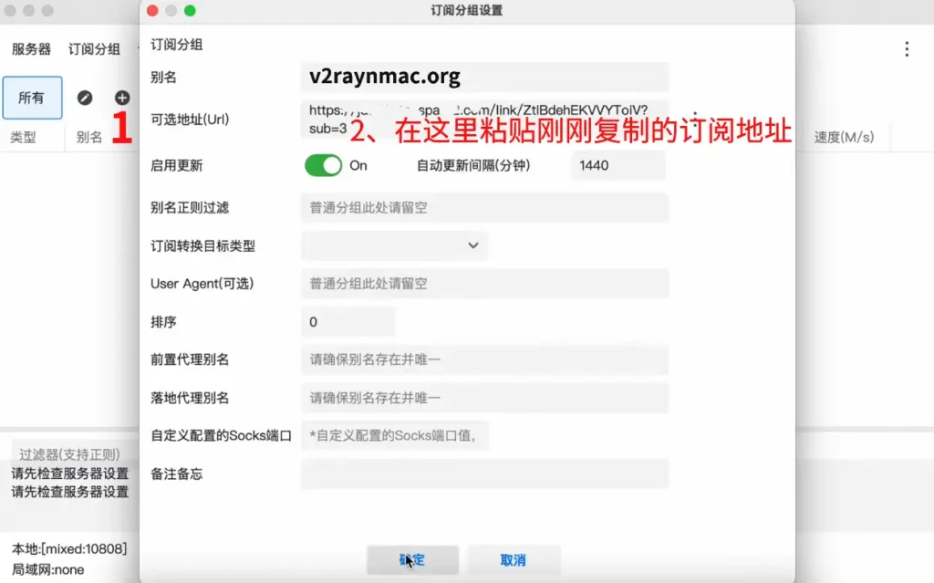Click the User Agent(可选) input field
This screenshot has height=583, width=934.
484,284
